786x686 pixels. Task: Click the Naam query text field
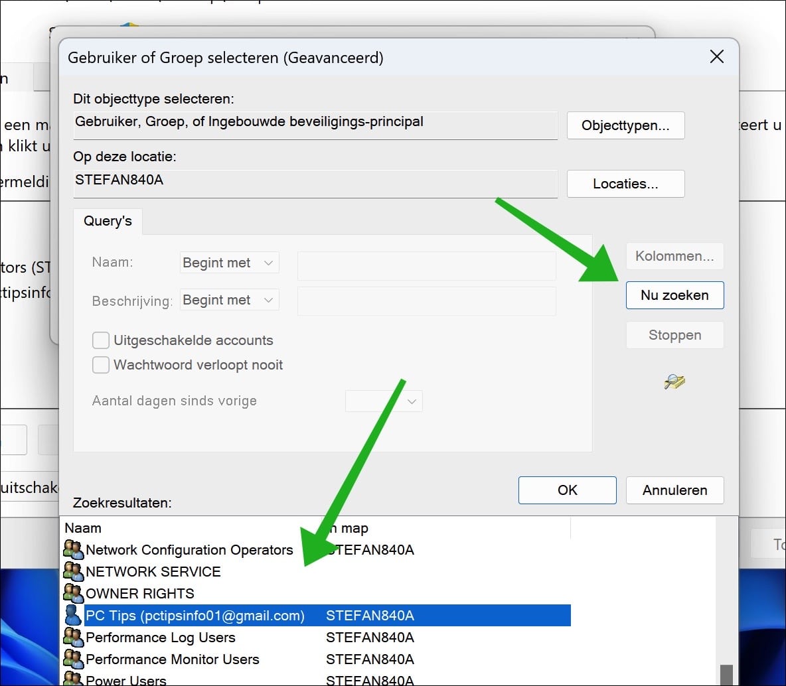pos(427,265)
